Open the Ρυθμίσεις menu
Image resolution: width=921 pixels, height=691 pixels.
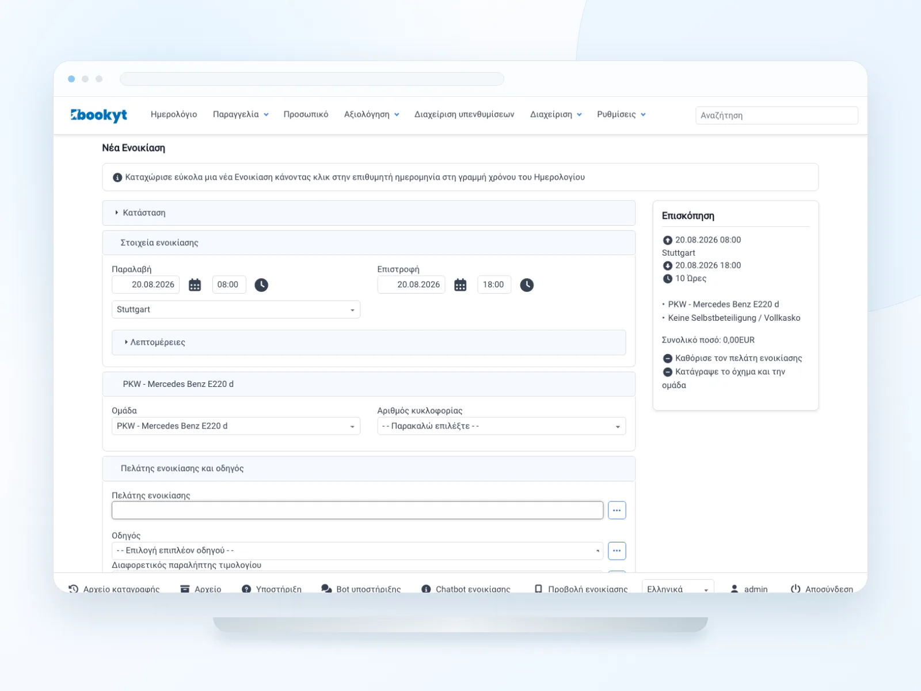(x=621, y=115)
